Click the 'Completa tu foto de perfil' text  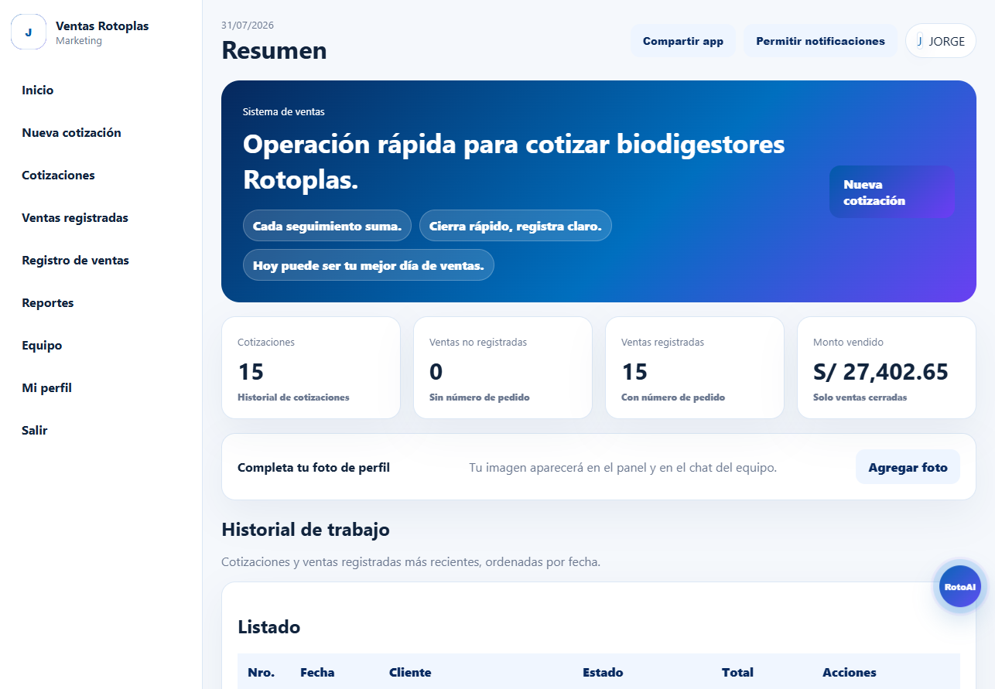[313, 468]
